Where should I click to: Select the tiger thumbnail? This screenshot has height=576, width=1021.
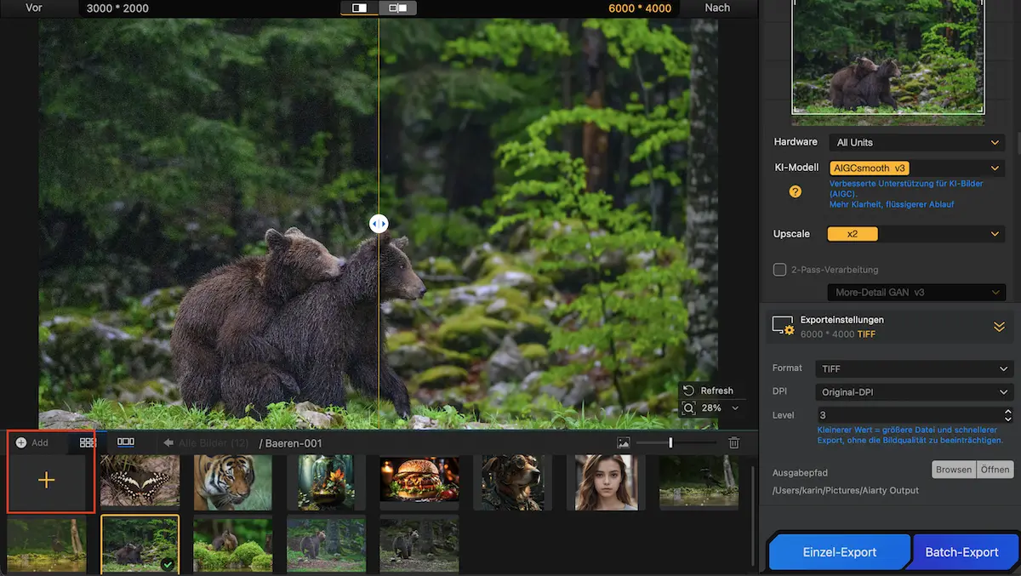tap(232, 482)
